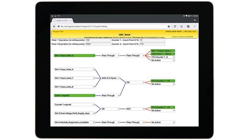Tap the 08:54 clock in status bar
Image resolution: width=249 pixels, height=140 pixels.
[196, 16]
